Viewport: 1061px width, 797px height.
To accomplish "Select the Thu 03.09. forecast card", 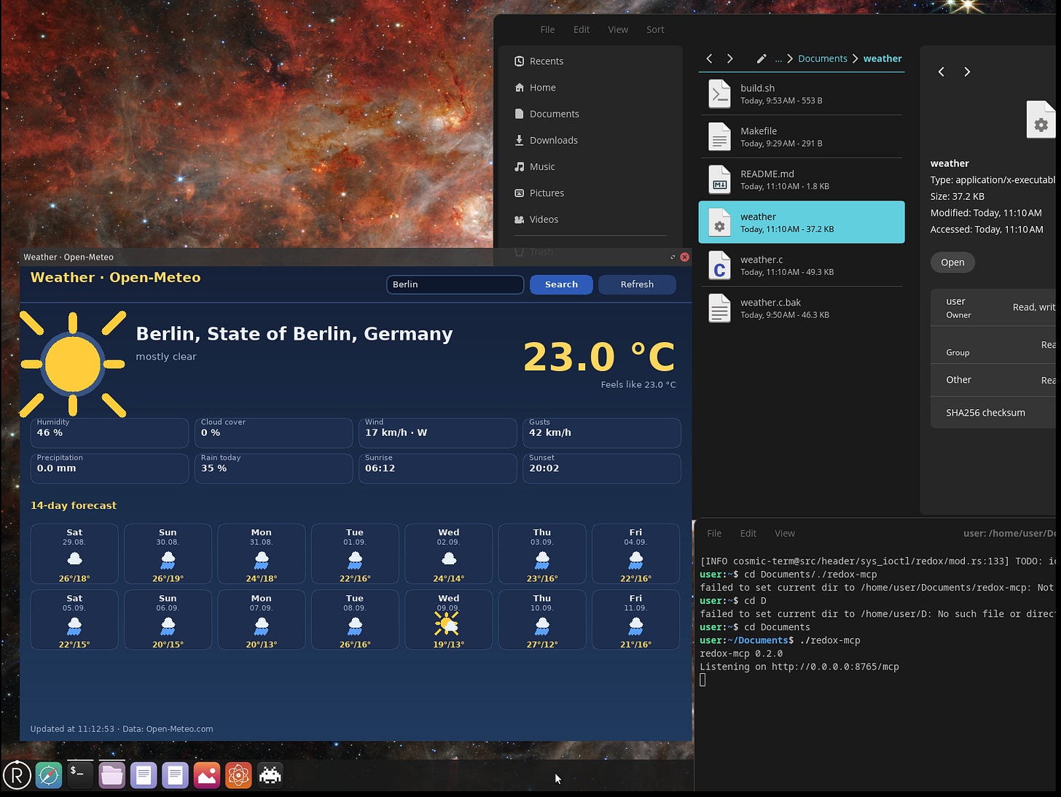I will tap(542, 554).
